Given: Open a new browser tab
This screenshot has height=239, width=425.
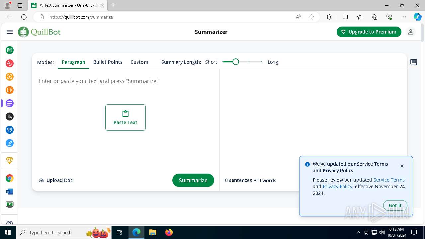Looking at the screenshot, I should (x=113, y=5).
